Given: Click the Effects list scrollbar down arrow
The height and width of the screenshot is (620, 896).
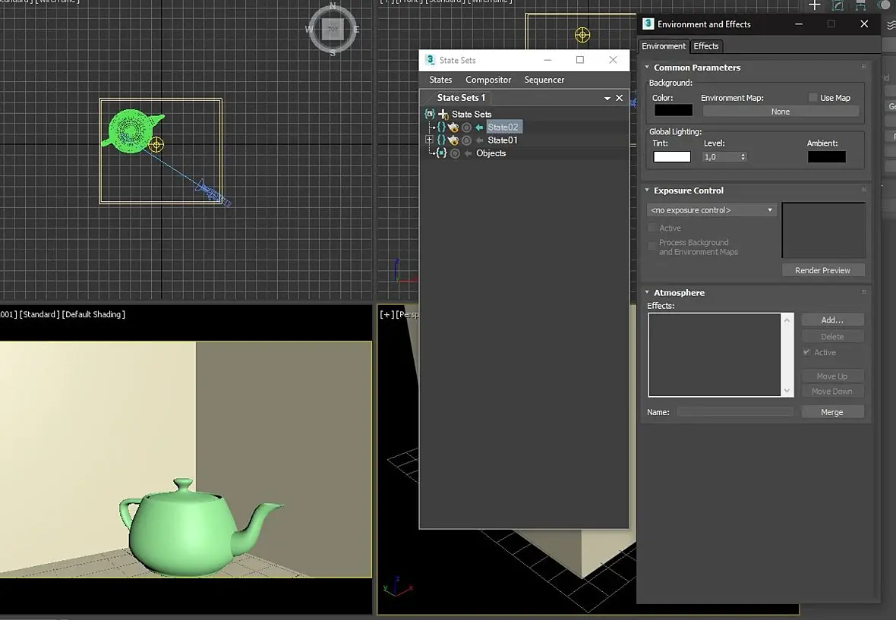Looking at the screenshot, I should click(787, 391).
